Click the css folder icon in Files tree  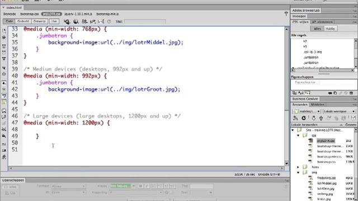point(305,135)
